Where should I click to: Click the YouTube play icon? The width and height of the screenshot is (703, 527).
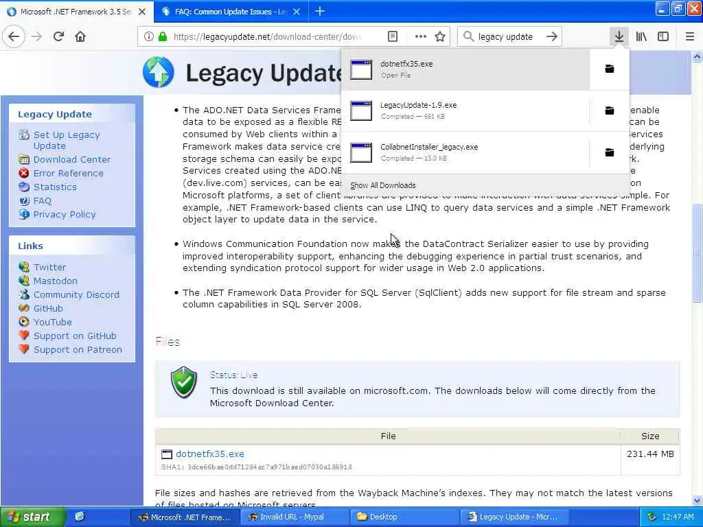(x=24, y=323)
